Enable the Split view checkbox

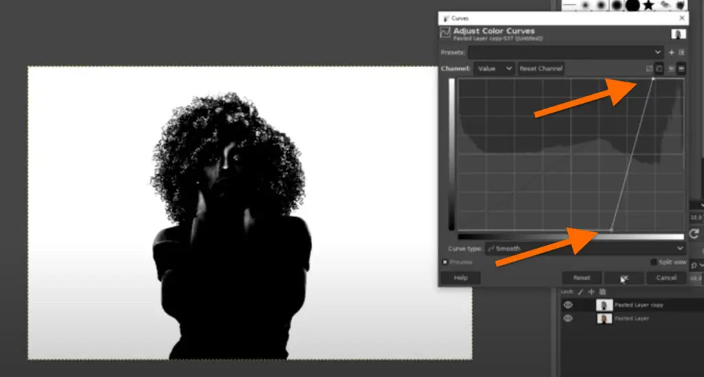click(654, 262)
